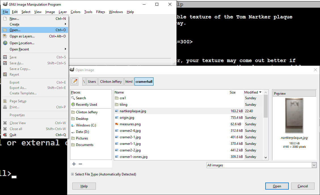
Task: Click the remove bookmark minus icon
Action: pyautogui.click(x=80, y=164)
